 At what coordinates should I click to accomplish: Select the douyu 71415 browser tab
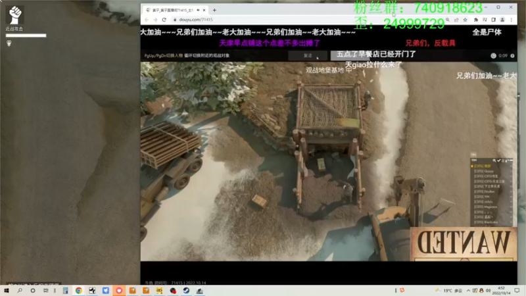pos(175,10)
